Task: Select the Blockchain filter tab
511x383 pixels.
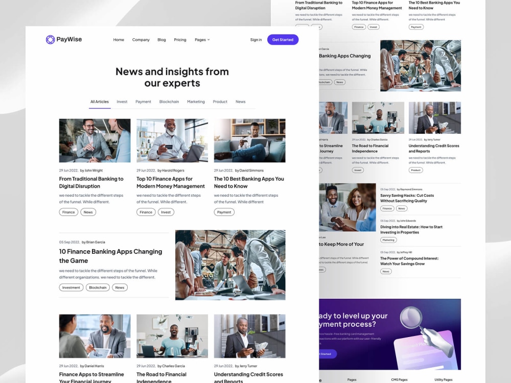Action: (x=169, y=102)
